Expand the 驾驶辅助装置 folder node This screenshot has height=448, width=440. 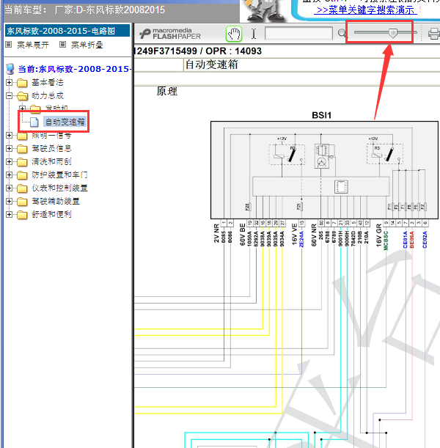tap(9, 201)
